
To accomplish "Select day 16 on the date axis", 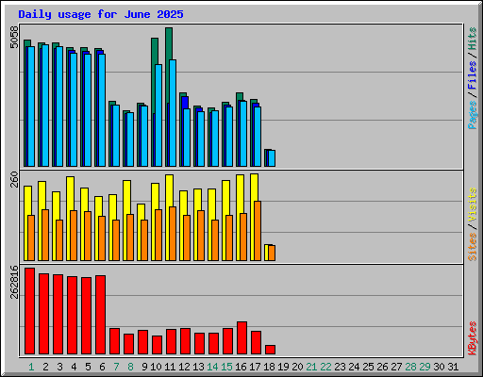I will click(x=241, y=367).
